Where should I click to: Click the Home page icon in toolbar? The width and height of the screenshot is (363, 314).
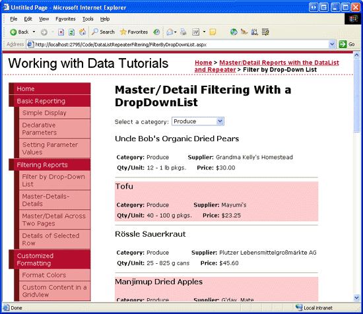tap(82, 32)
